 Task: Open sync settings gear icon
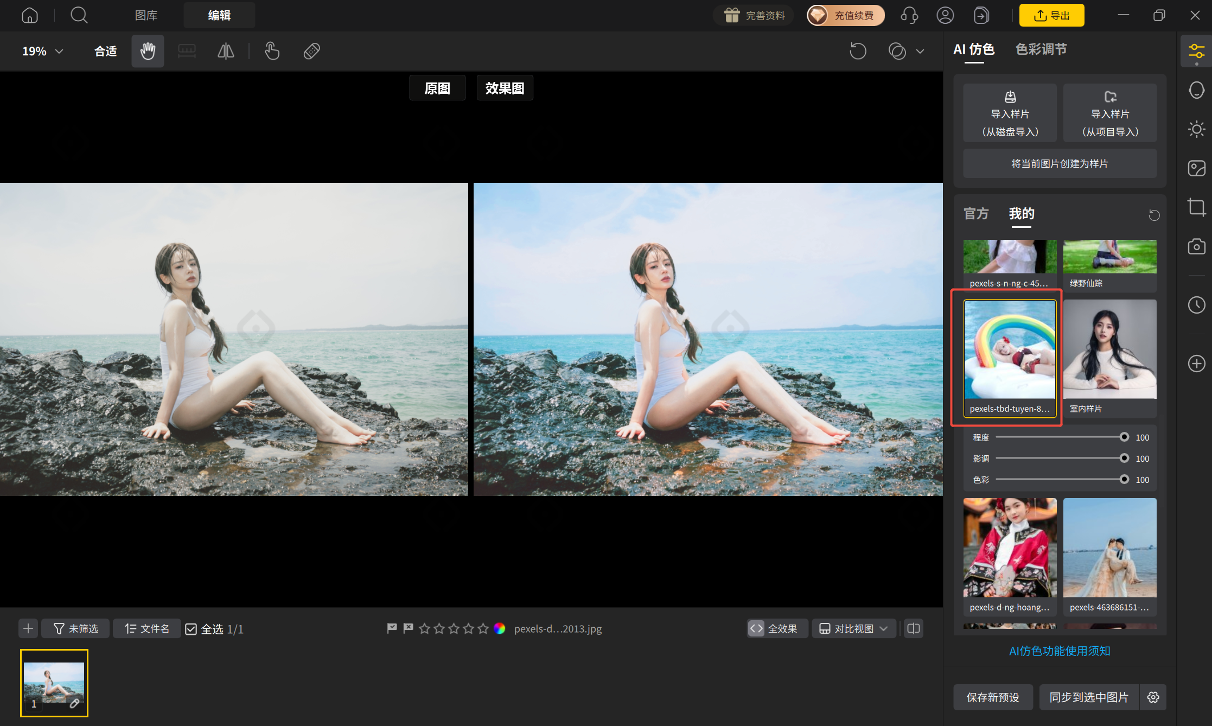(1153, 697)
